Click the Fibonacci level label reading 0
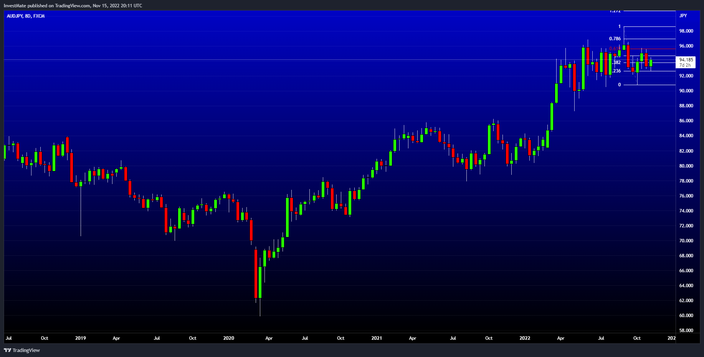Screen dimensions: 704x357 pos(619,85)
